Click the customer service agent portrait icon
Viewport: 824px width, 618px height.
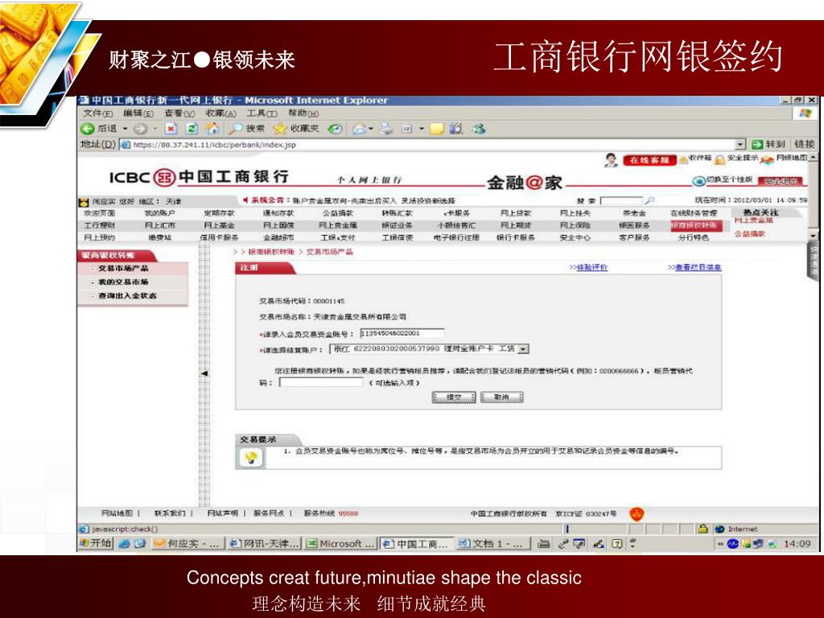(611, 160)
